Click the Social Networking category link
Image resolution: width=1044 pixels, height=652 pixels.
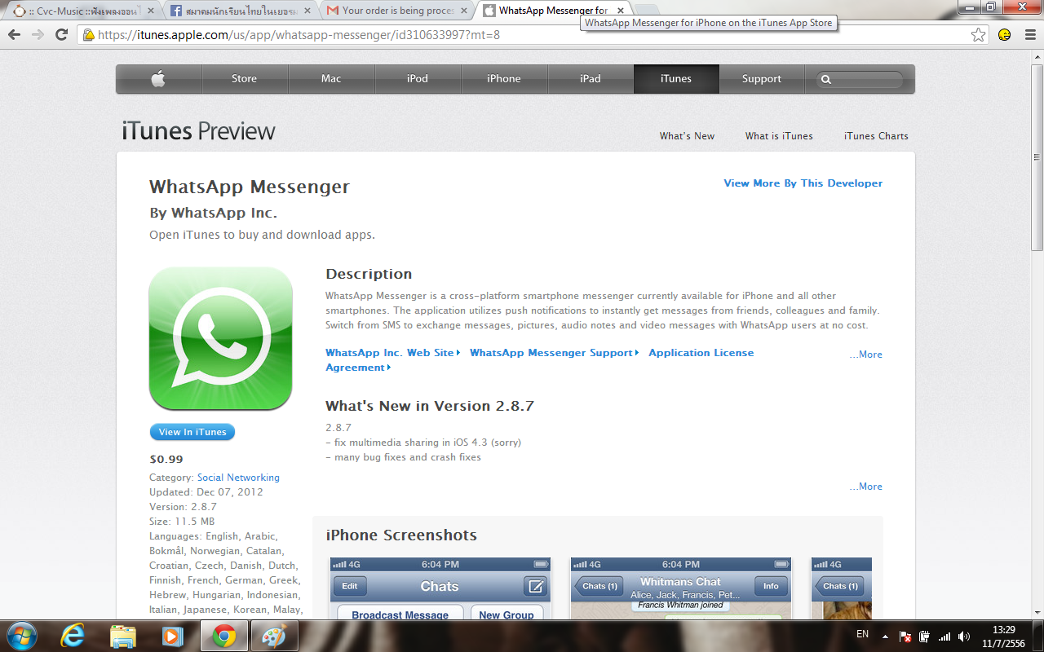click(238, 478)
